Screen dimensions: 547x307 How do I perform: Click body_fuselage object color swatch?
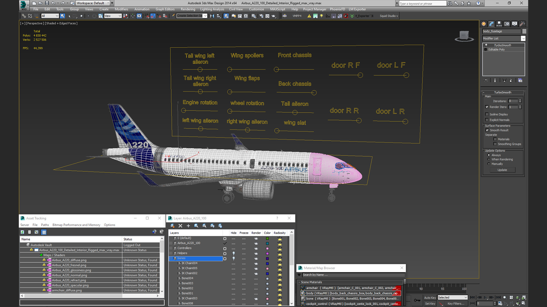click(524, 31)
